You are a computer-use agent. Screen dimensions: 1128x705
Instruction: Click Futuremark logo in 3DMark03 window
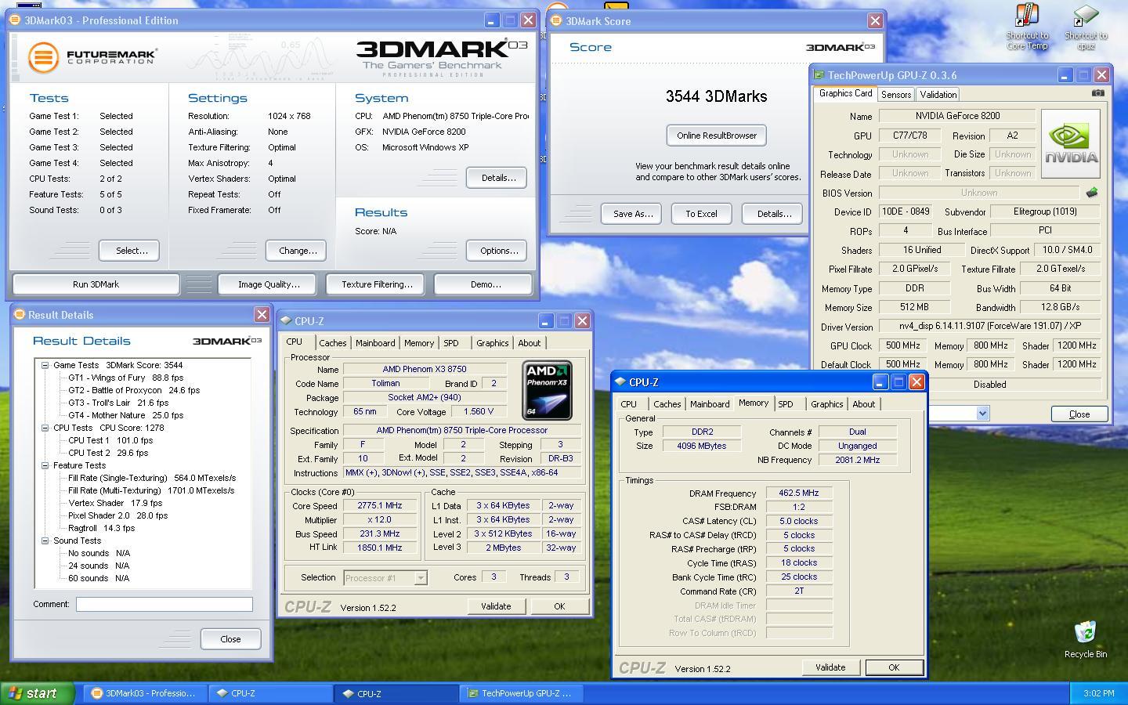[x=92, y=57]
